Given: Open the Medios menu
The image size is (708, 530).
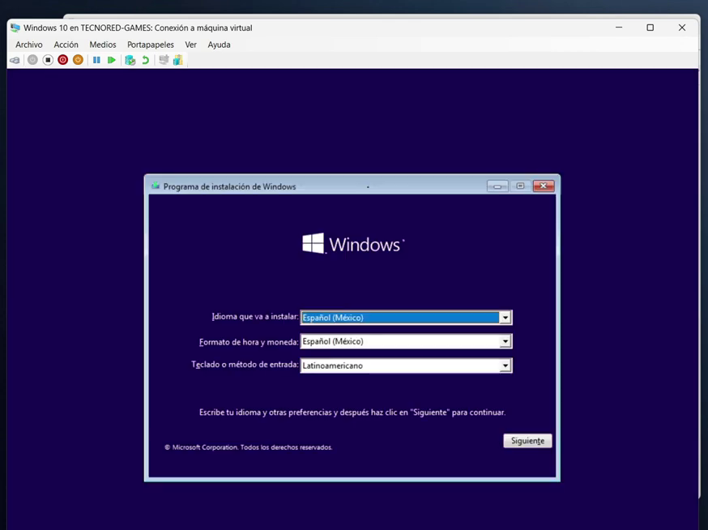Looking at the screenshot, I should point(103,45).
